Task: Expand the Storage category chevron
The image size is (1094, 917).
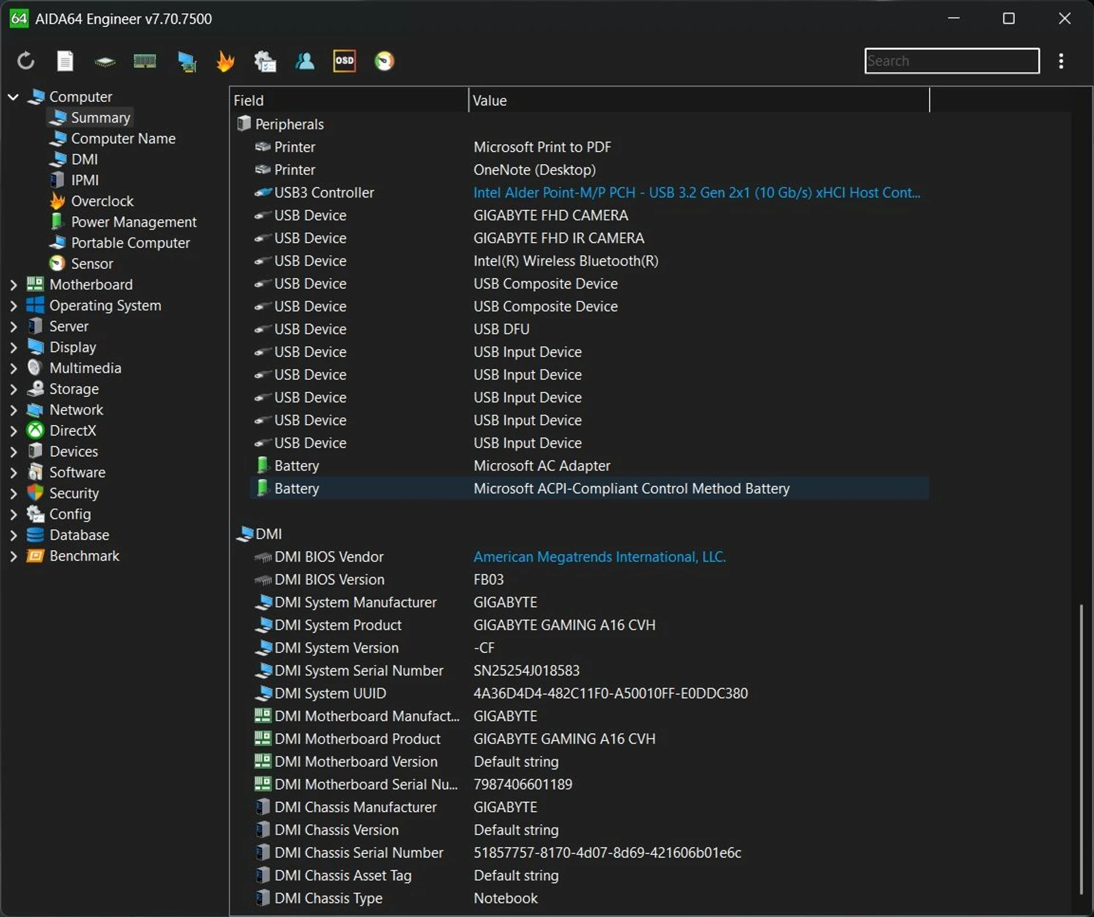Action: [x=13, y=389]
